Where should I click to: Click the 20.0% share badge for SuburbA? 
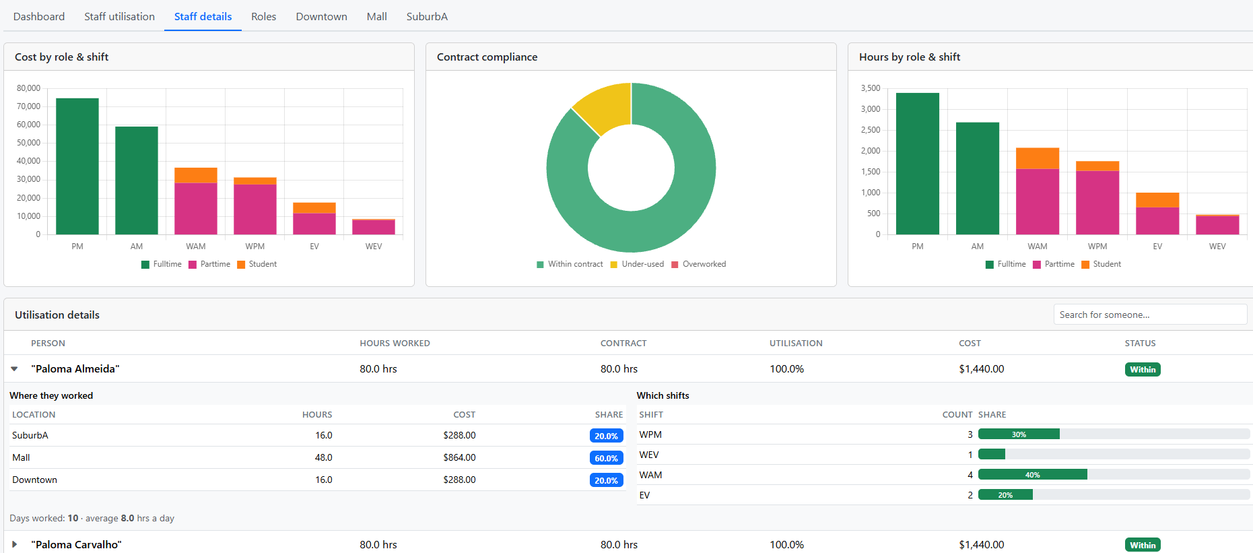606,436
